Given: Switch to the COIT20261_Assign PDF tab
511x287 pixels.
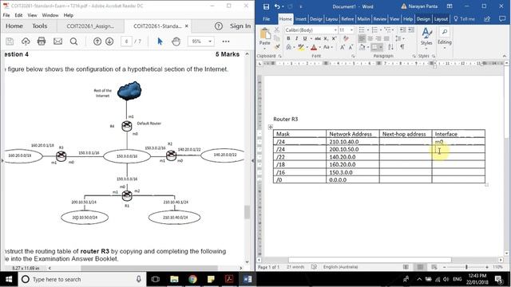Looking at the screenshot, I should coord(90,26).
